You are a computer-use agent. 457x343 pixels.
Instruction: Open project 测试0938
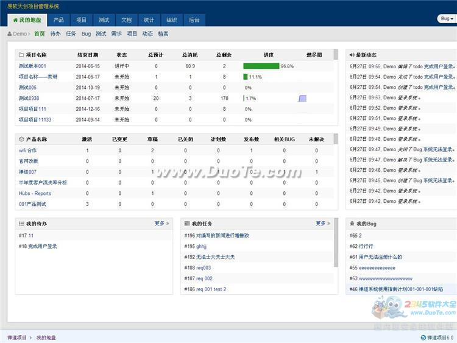click(x=29, y=98)
